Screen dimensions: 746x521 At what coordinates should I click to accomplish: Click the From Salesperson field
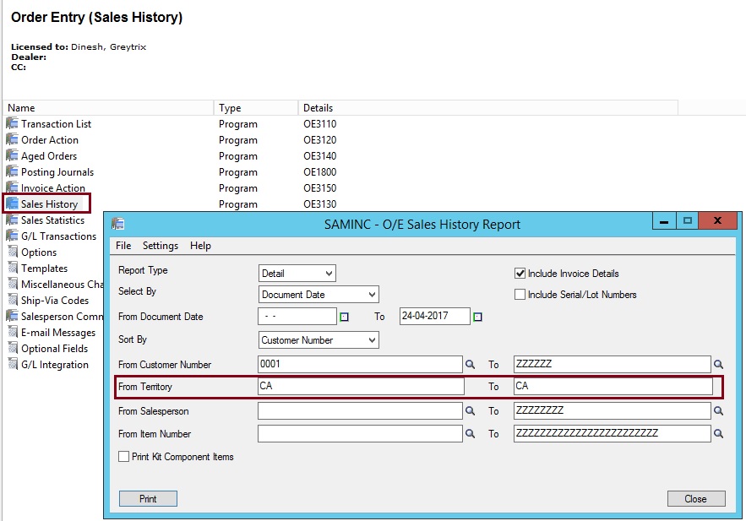pyautogui.click(x=360, y=410)
